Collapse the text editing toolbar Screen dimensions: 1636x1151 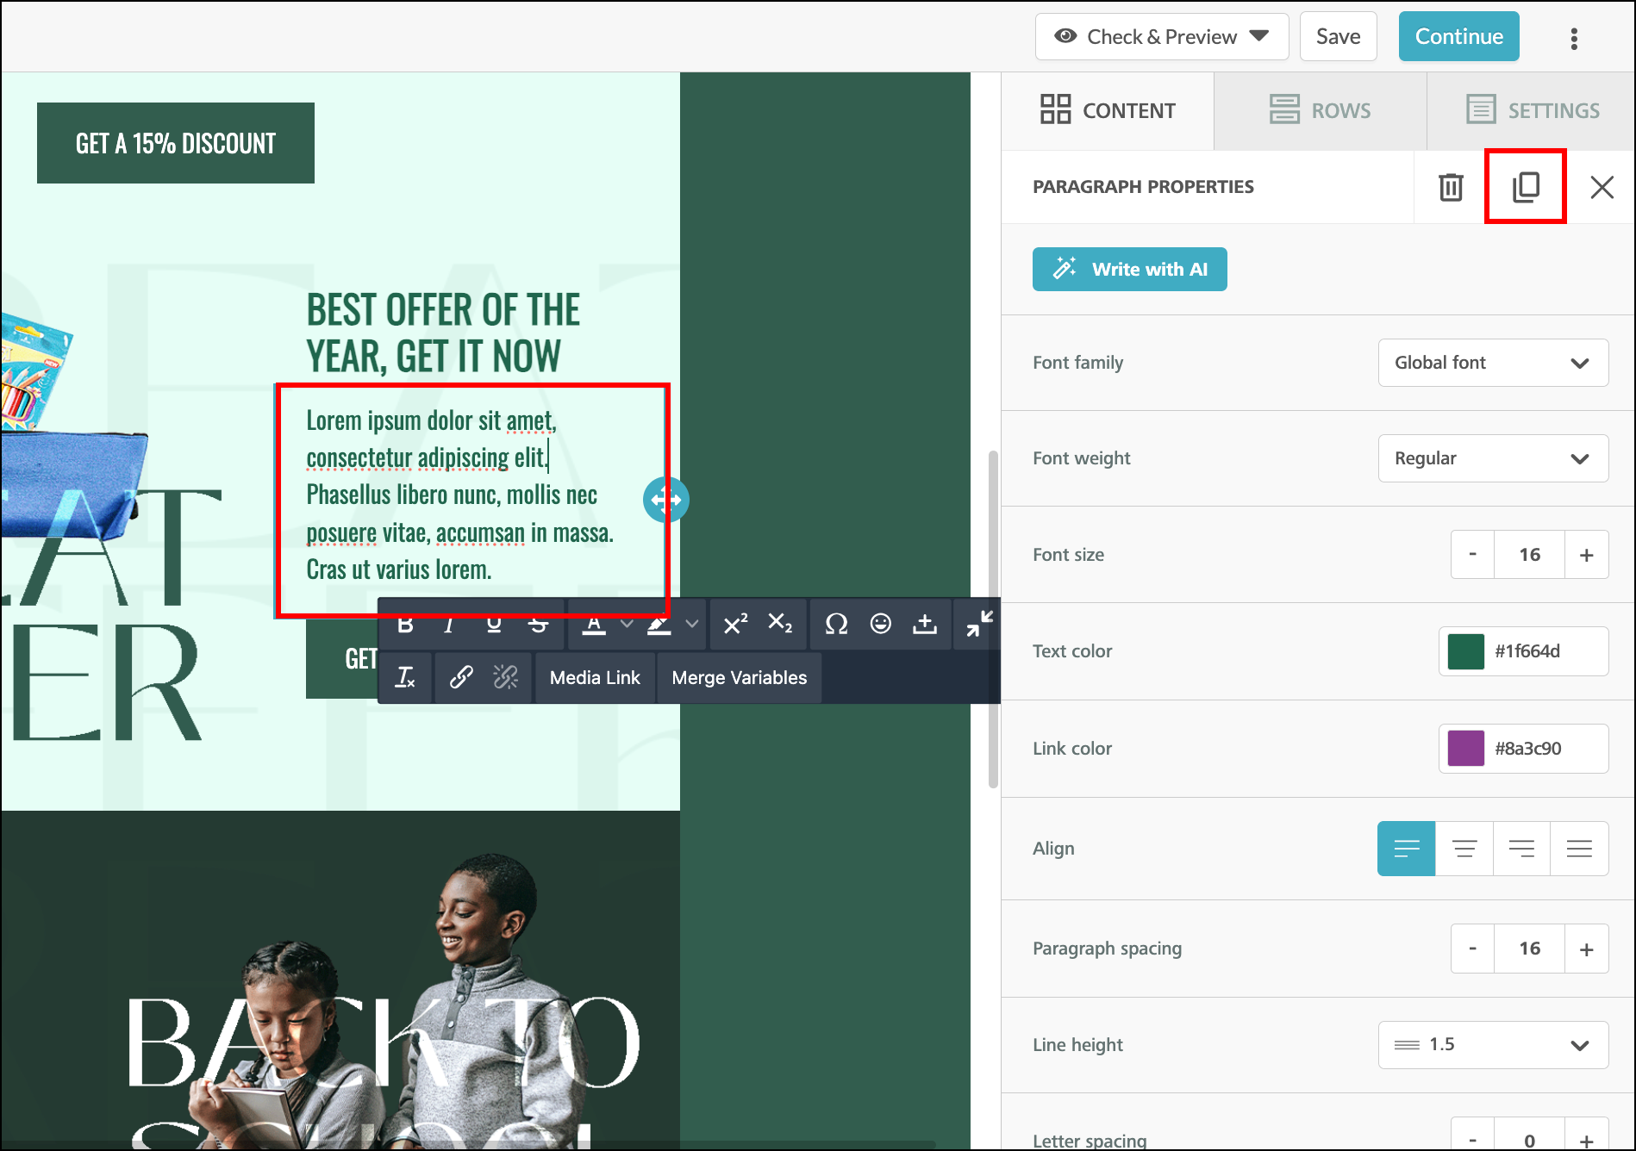(x=978, y=624)
